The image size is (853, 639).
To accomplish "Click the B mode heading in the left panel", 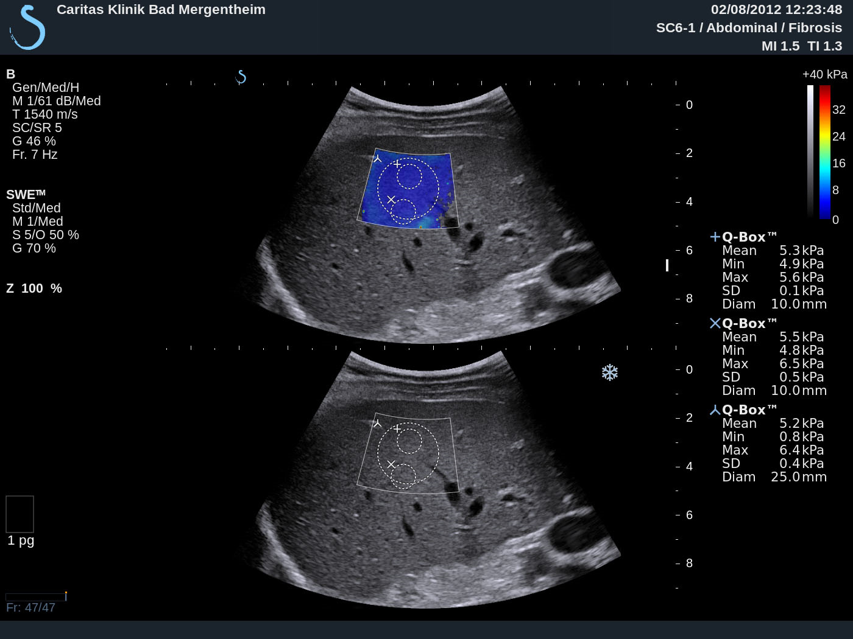I will click(10, 74).
